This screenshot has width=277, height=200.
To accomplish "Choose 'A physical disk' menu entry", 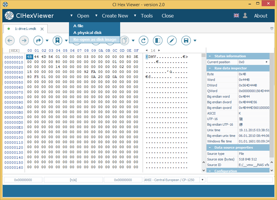I will [x=94, y=33].
